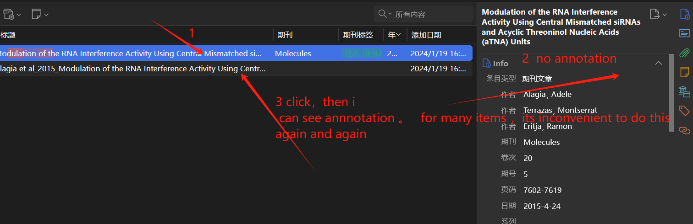Open the Abstract section from sidebar
Screen dimensions: 693x224
click(684, 33)
